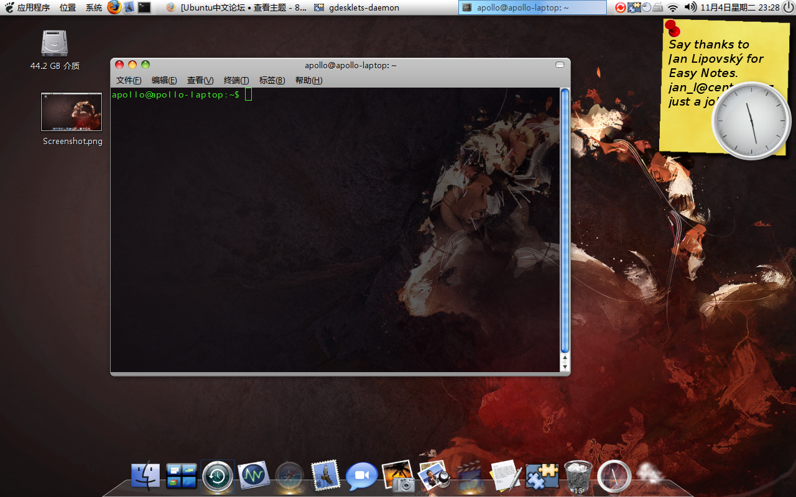Click the date and time display
This screenshot has height=497, width=796.
[x=740, y=7]
